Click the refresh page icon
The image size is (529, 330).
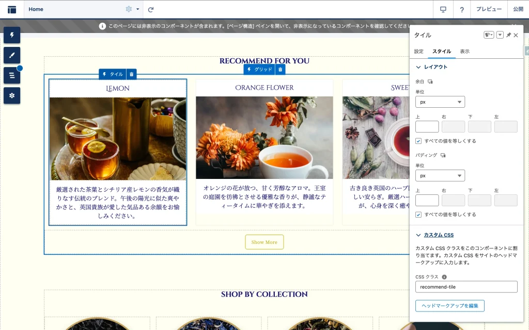tap(151, 9)
